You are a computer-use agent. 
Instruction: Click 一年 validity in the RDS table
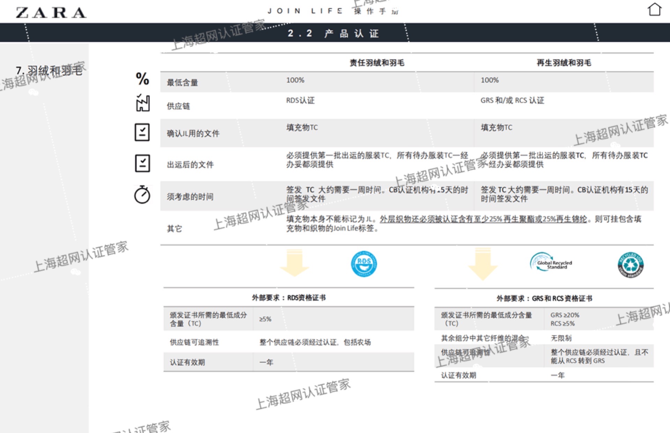266,362
